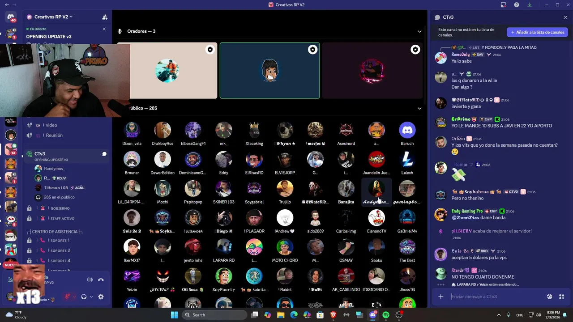The image size is (573, 322).
Task: Click Lalexh avatar in the audience
Action: 407,159
